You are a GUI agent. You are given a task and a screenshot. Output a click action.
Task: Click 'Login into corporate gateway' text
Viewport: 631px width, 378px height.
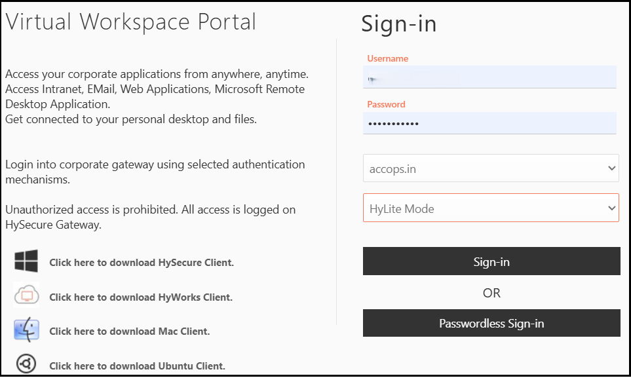[155, 172]
